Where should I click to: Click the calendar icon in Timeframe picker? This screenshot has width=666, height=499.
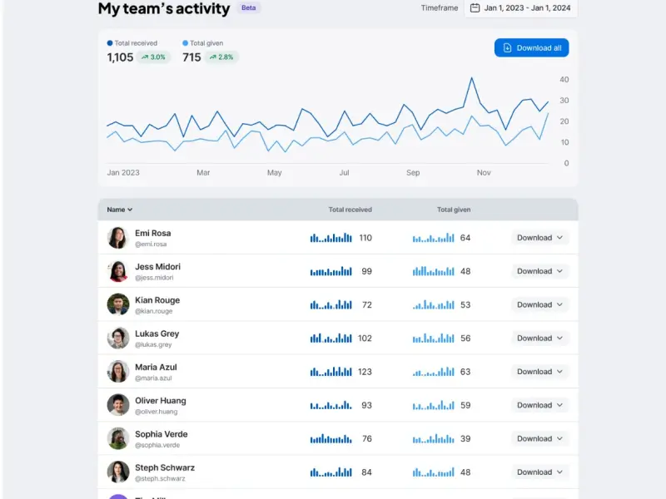click(475, 8)
